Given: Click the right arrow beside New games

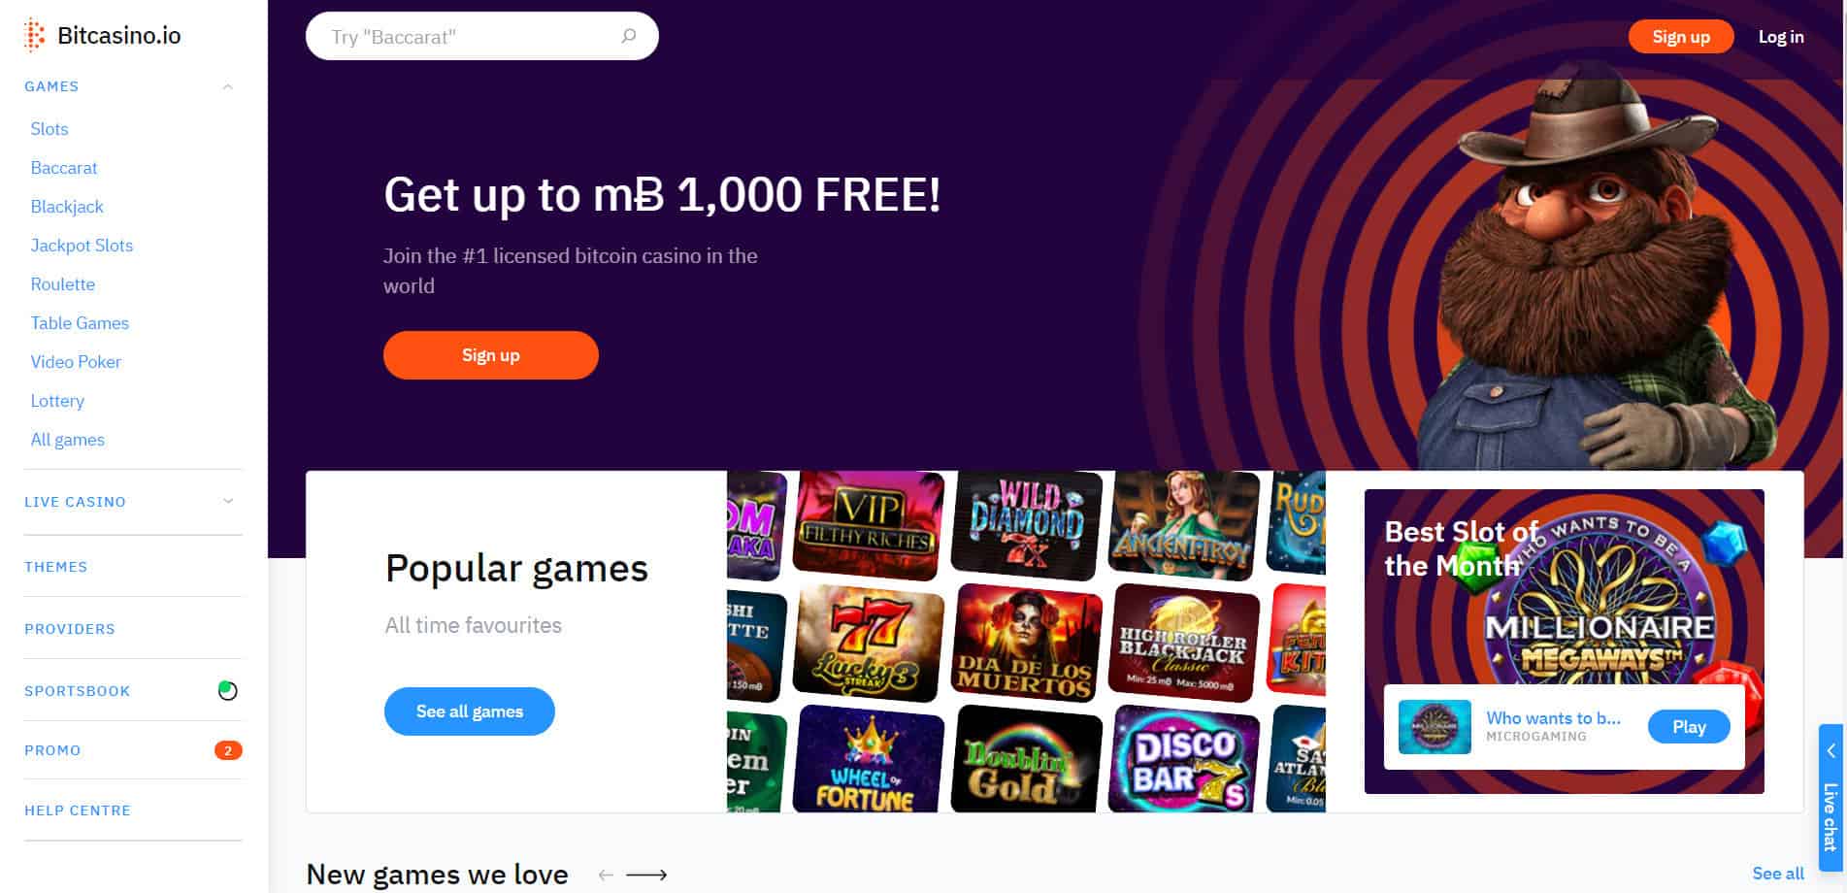Looking at the screenshot, I should tap(646, 875).
